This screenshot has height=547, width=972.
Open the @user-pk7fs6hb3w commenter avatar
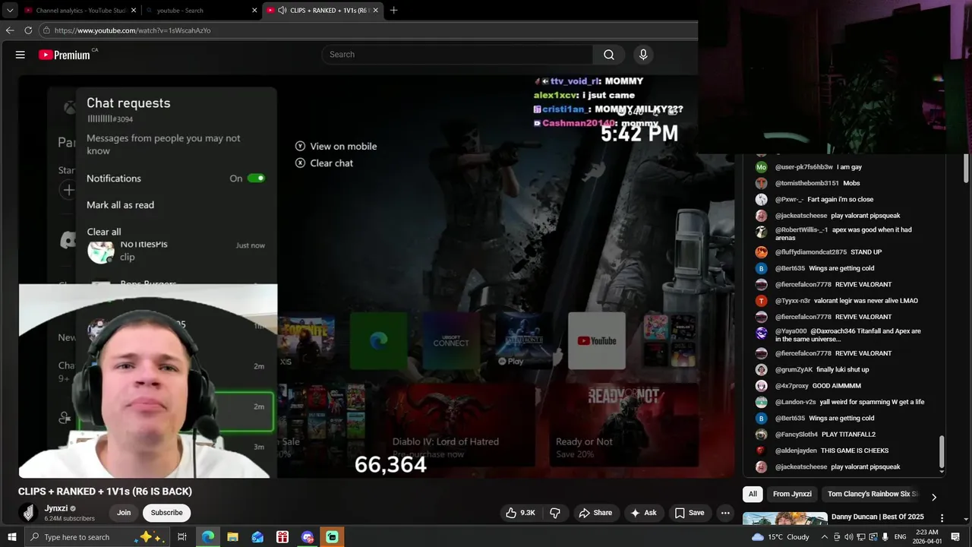761,167
